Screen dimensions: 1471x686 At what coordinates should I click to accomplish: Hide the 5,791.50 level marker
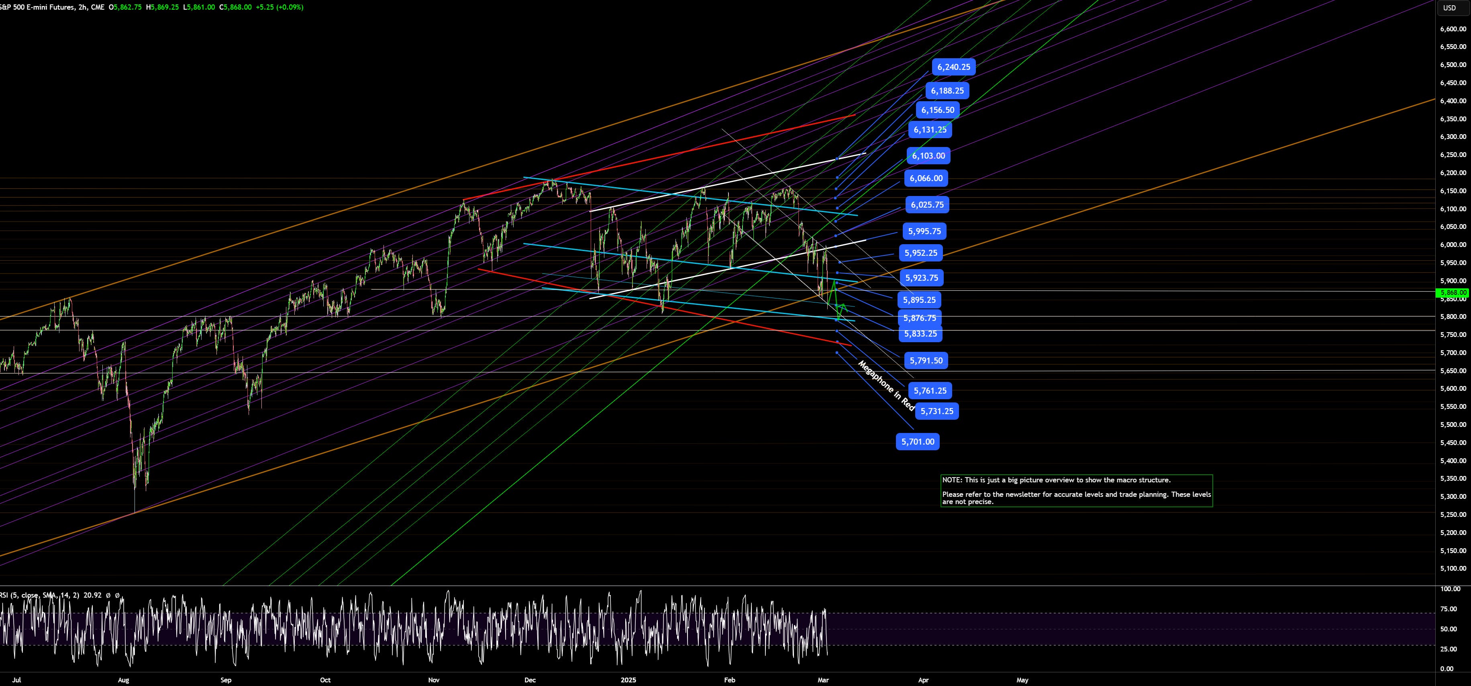coord(927,360)
